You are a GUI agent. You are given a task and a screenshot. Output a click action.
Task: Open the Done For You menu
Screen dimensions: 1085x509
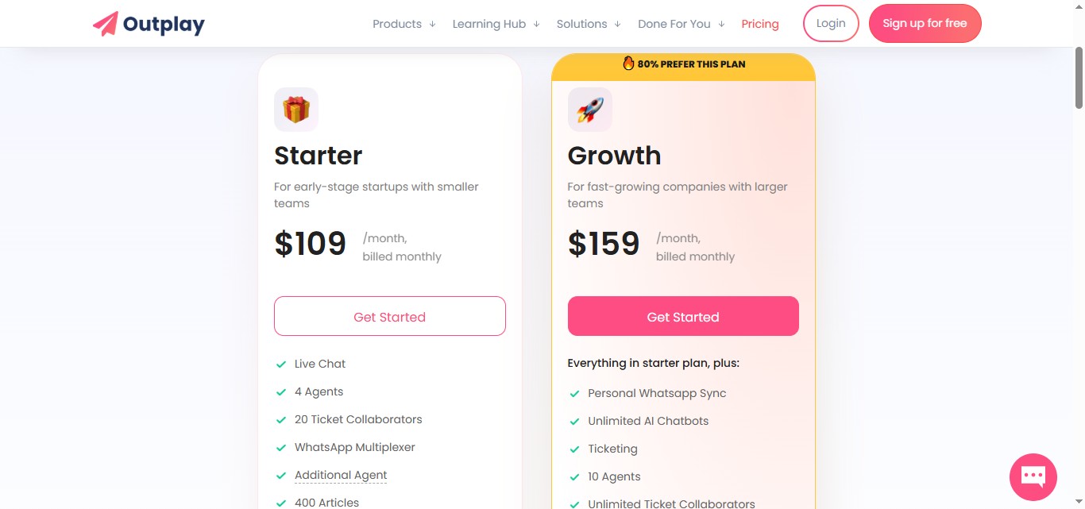[674, 24]
